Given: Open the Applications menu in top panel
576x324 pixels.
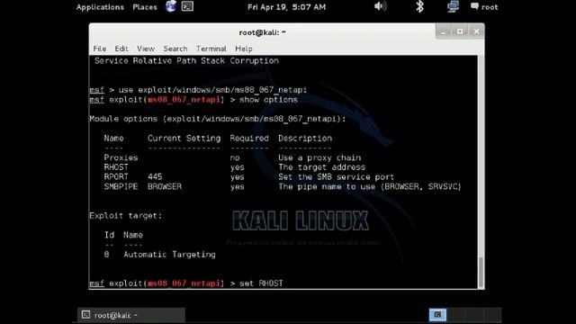Looking at the screenshot, I should (100, 7).
